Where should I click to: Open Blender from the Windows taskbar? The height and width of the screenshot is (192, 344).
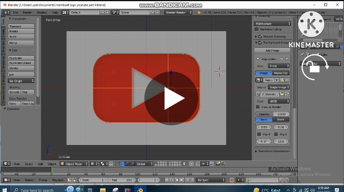140,190
